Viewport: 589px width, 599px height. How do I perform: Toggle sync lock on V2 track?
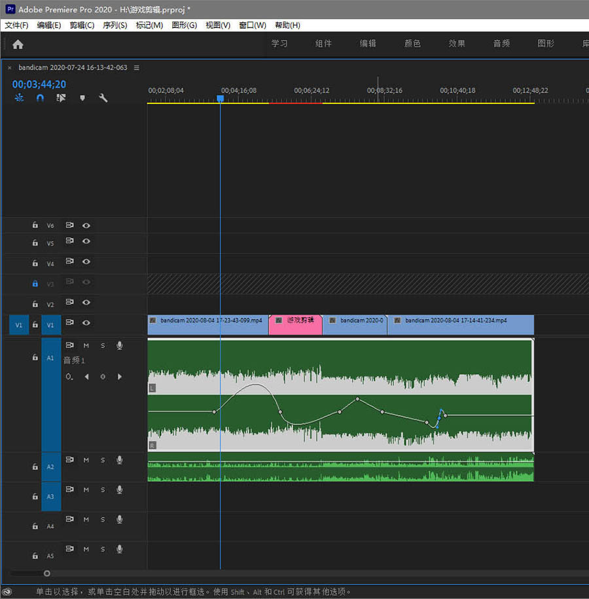(69, 301)
